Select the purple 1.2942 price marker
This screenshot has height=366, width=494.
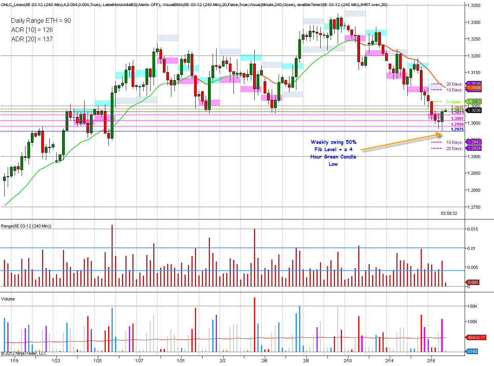(474, 142)
